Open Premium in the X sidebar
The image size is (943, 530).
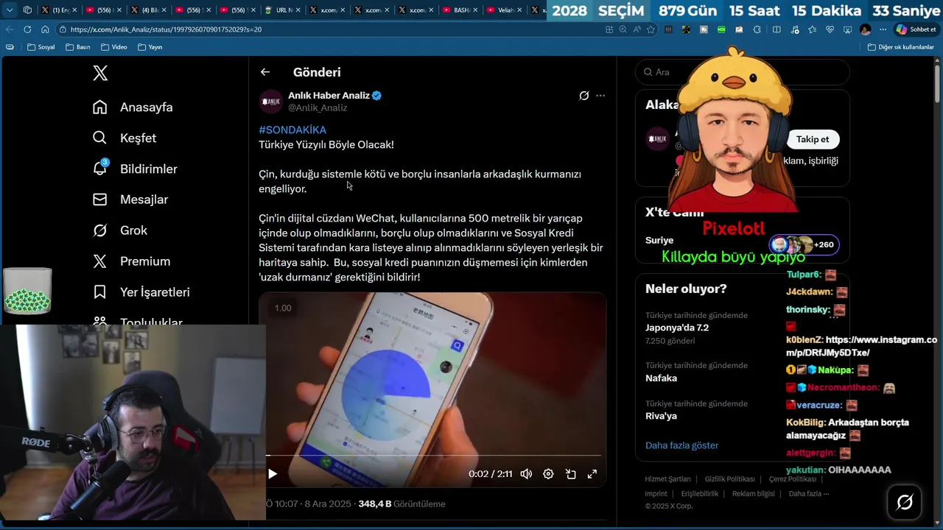[132, 261]
